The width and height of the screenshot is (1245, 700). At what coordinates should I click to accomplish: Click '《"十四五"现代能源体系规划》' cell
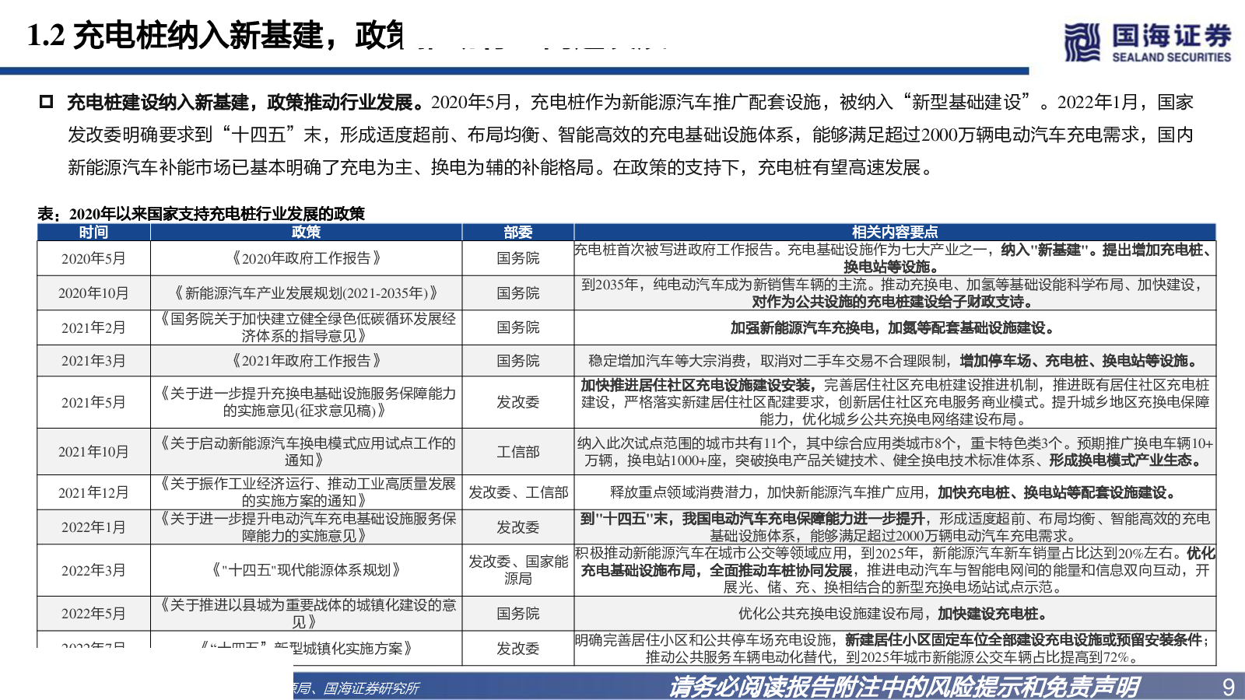[306, 570]
